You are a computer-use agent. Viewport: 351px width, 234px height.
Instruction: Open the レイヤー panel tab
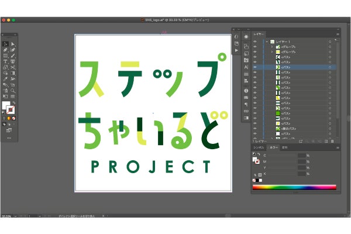tap(259, 35)
